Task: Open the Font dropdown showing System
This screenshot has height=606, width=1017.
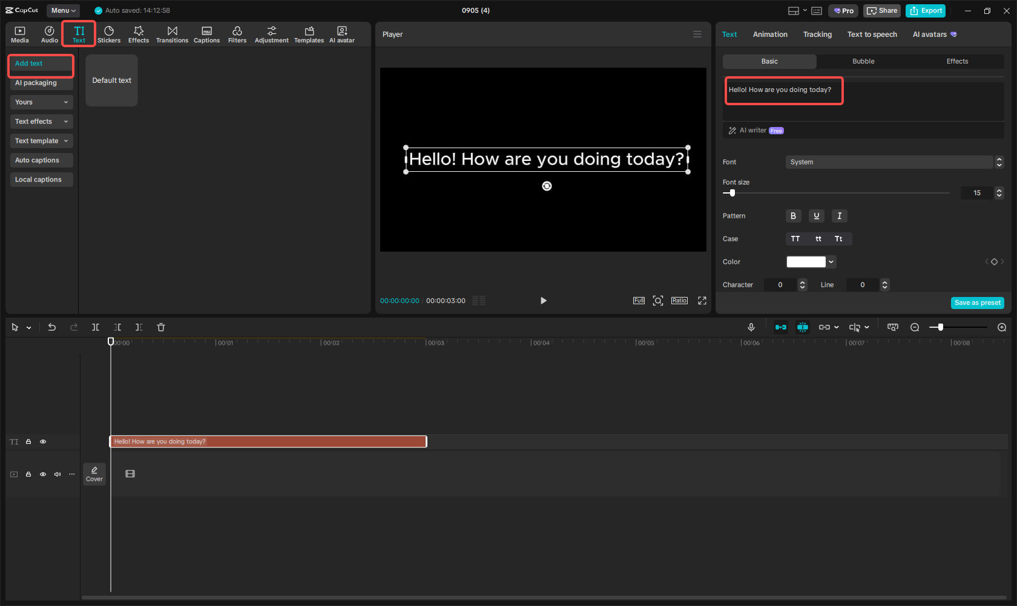Action: tap(890, 161)
